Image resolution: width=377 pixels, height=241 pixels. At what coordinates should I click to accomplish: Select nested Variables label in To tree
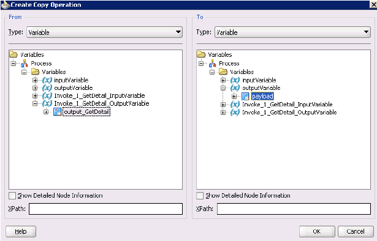[x=242, y=72]
